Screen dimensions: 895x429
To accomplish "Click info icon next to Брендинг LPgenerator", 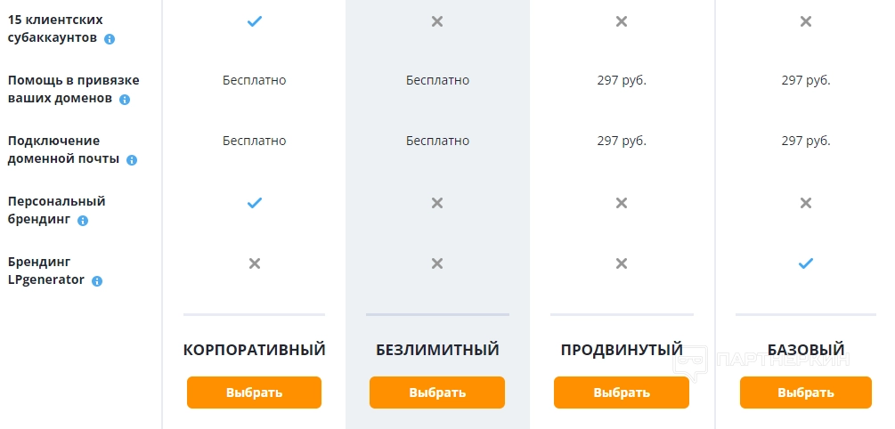I will point(97,281).
